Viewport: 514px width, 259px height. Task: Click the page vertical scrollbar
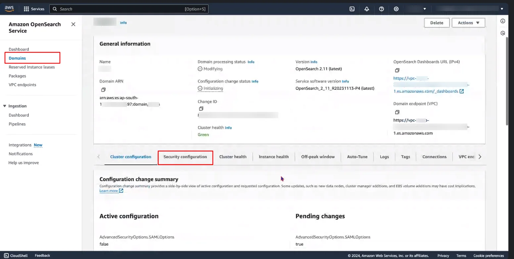pos(507,81)
